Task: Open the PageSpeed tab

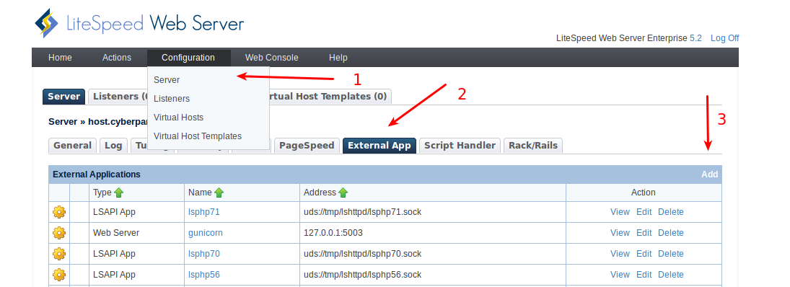Action: click(x=307, y=146)
